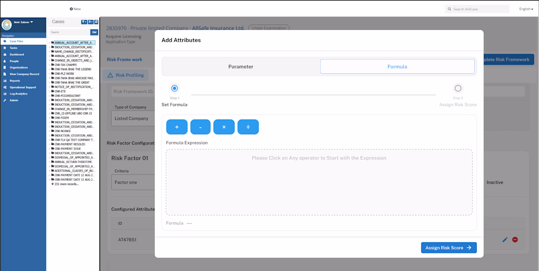The height and width of the screenshot is (271, 539).
Task: Select the CNR-TLX QA TEST COMPANY case
Action: coord(74,140)
